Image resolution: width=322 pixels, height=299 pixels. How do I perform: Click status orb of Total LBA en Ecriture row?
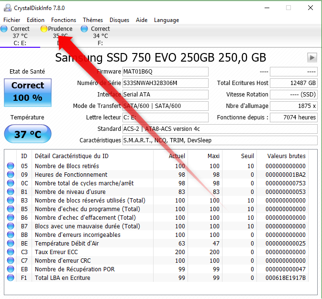pyautogui.click(x=11, y=278)
